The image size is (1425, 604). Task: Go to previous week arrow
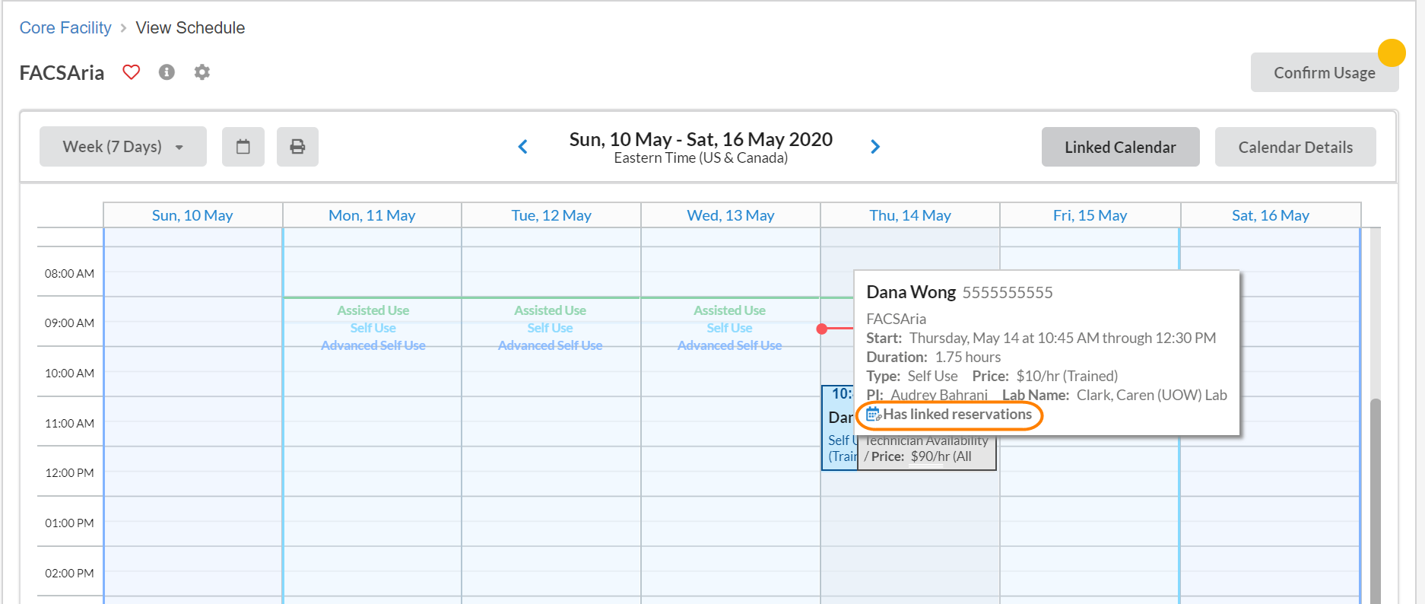pos(523,147)
